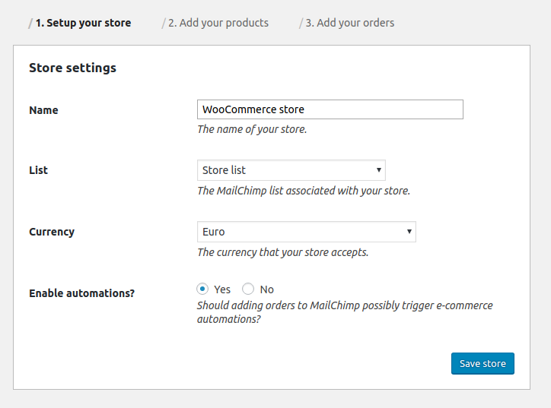Click the 'Yes' text beside the radio
This screenshot has width=551, height=408.
pyautogui.click(x=222, y=289)
